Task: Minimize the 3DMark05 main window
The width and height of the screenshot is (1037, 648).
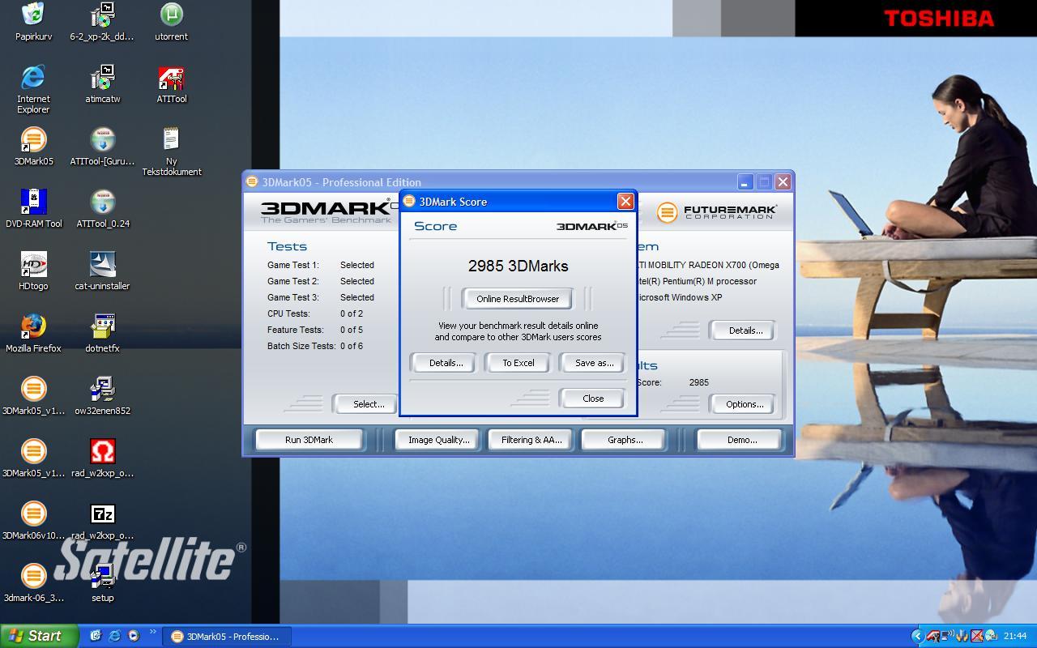Action: coord(745,182)
